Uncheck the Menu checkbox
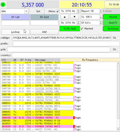The image size is (120, 132). click(x=58, y=11)
